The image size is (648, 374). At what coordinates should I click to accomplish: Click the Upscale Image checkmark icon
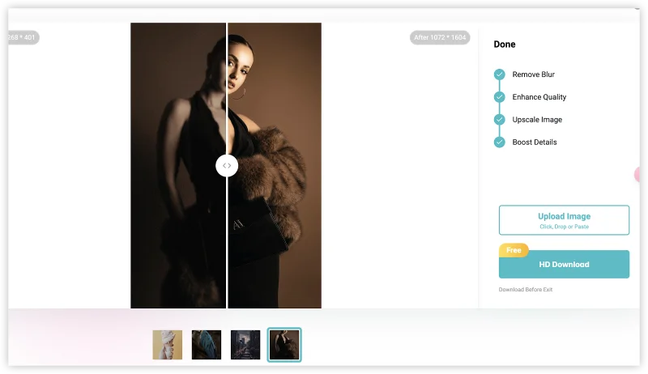(x=499, y=120)
